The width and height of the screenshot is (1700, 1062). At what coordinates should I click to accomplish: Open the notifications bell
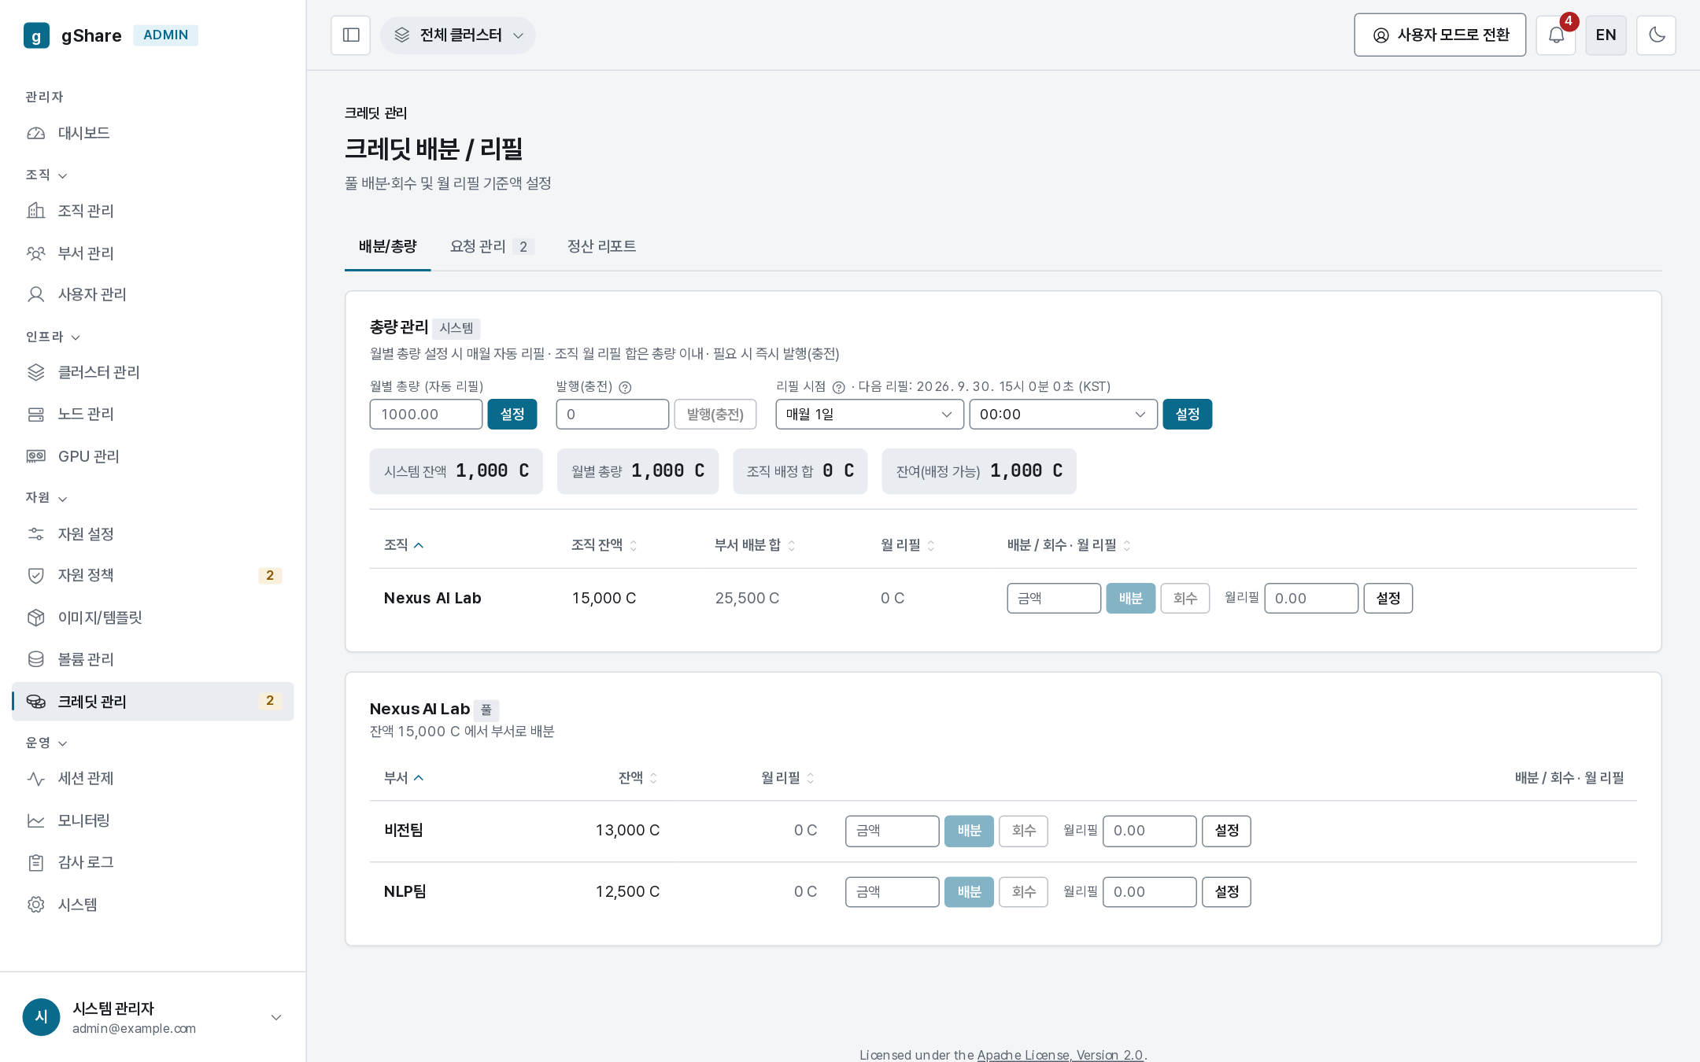[1556, 35]
